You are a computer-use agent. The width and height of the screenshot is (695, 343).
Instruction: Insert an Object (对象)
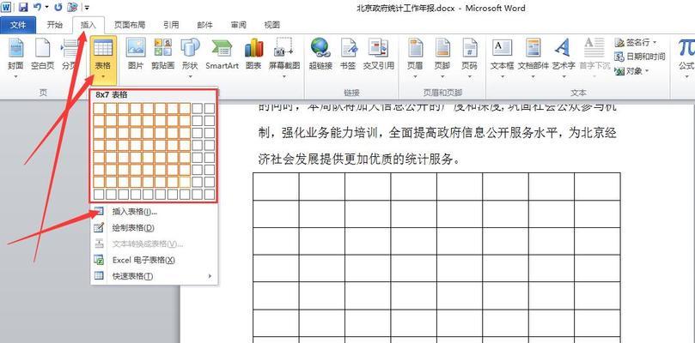pyautogui.click(x=631, y=71)
